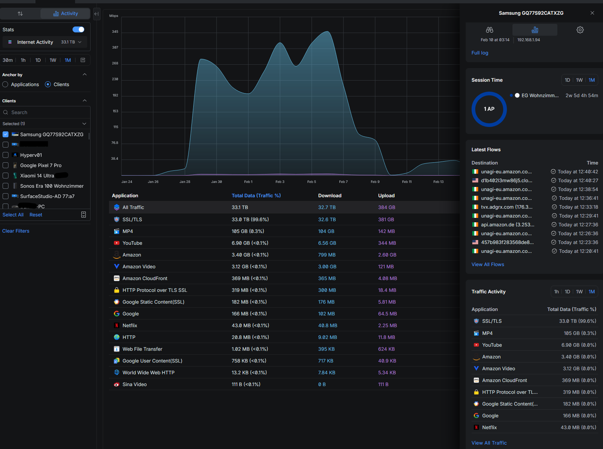Open the Full log link
Viewport: 603px width, 449px height.
pos(480,53)
